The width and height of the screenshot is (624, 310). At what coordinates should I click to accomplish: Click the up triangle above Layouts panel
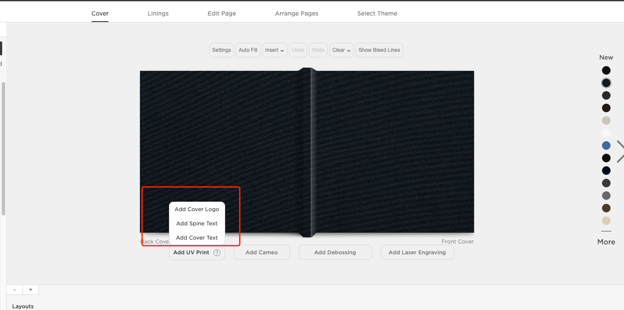[15, 290]
